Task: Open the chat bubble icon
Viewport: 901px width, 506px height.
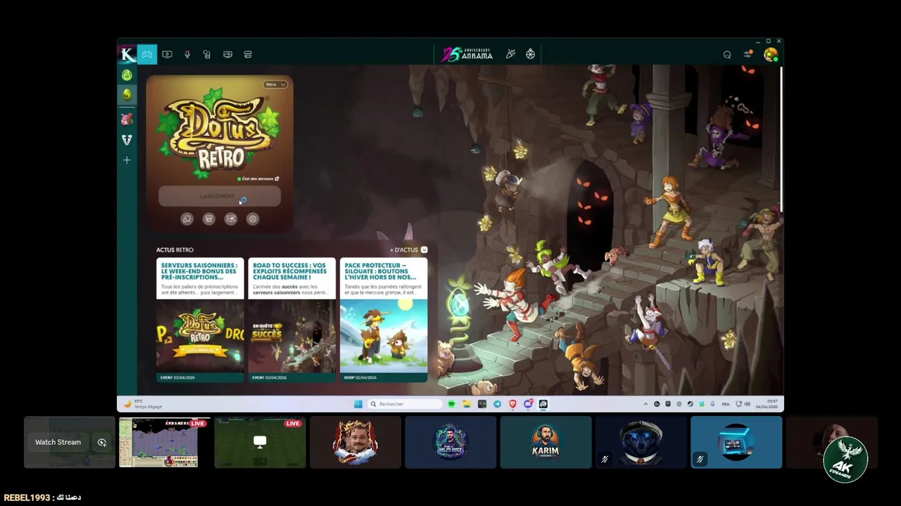Action: [727, 55]
